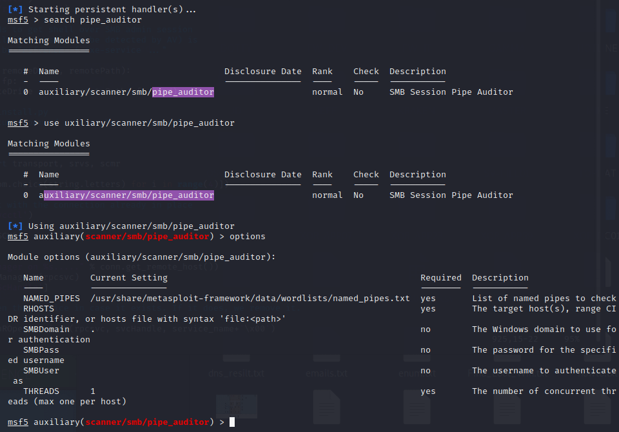Click 'Name' header in the second results table

[49, 175]
